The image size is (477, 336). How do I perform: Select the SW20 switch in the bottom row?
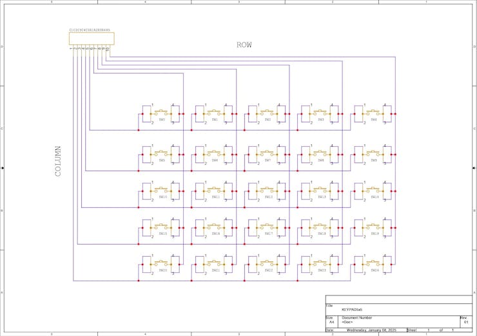(x=162, y=264)
